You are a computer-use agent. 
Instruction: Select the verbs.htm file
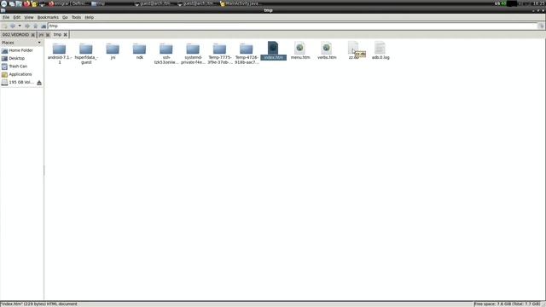[x=327, y=51]
